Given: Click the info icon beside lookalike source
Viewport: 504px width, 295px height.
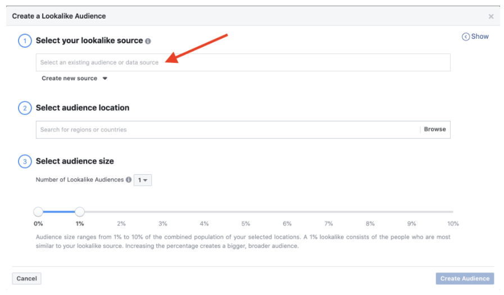Looking at the screenshot, I should click(x=148, y=41).
